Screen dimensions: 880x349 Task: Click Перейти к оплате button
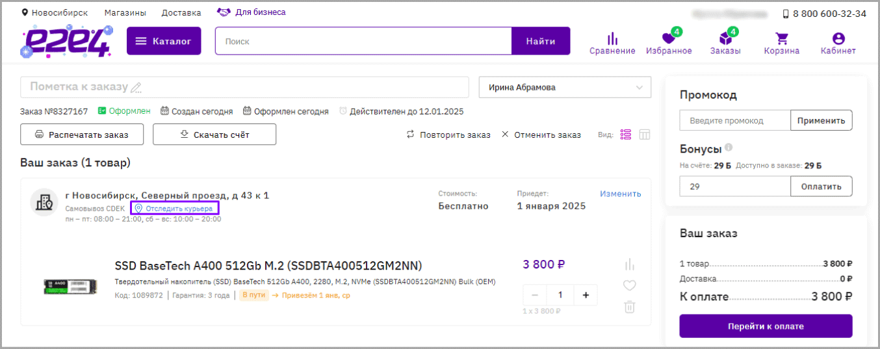[766, 326]
